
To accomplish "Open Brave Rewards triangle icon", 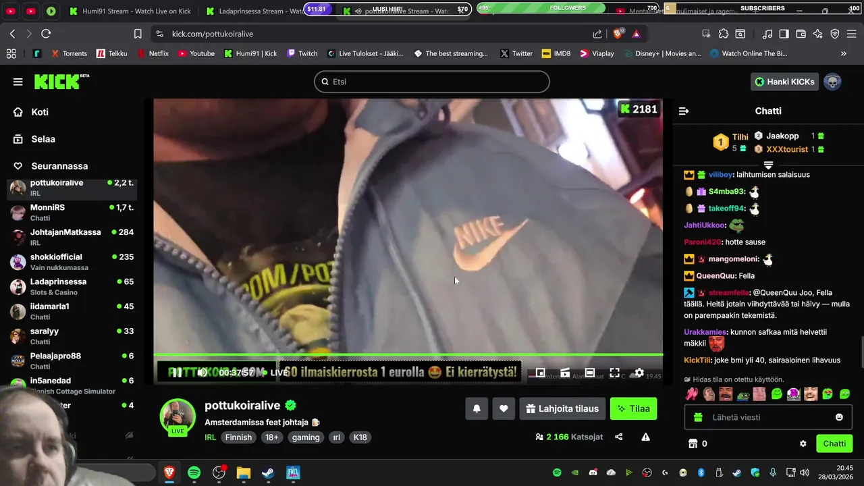I will pyautogui.click(x=637, y=34).
